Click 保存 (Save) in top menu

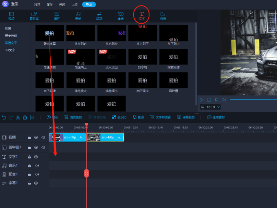tap(50, 5)
